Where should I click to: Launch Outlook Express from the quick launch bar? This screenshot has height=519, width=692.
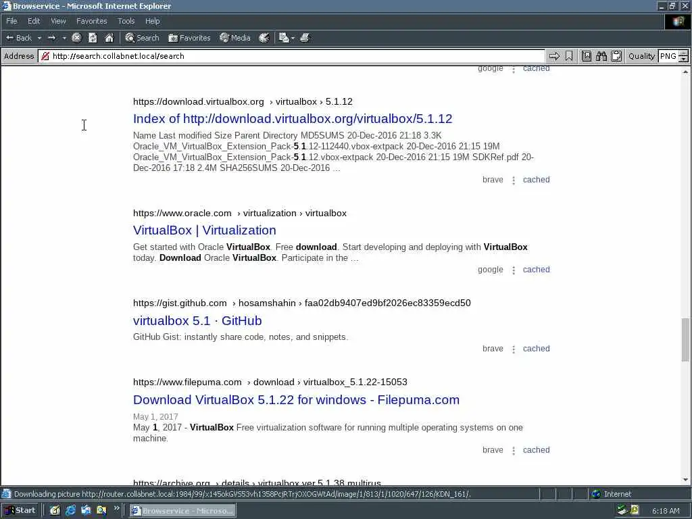(86, 511)
